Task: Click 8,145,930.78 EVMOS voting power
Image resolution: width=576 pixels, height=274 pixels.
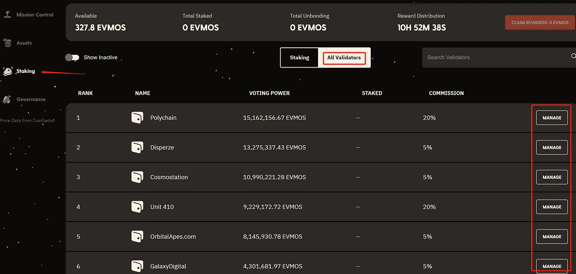Action: [x=273, y=237]
